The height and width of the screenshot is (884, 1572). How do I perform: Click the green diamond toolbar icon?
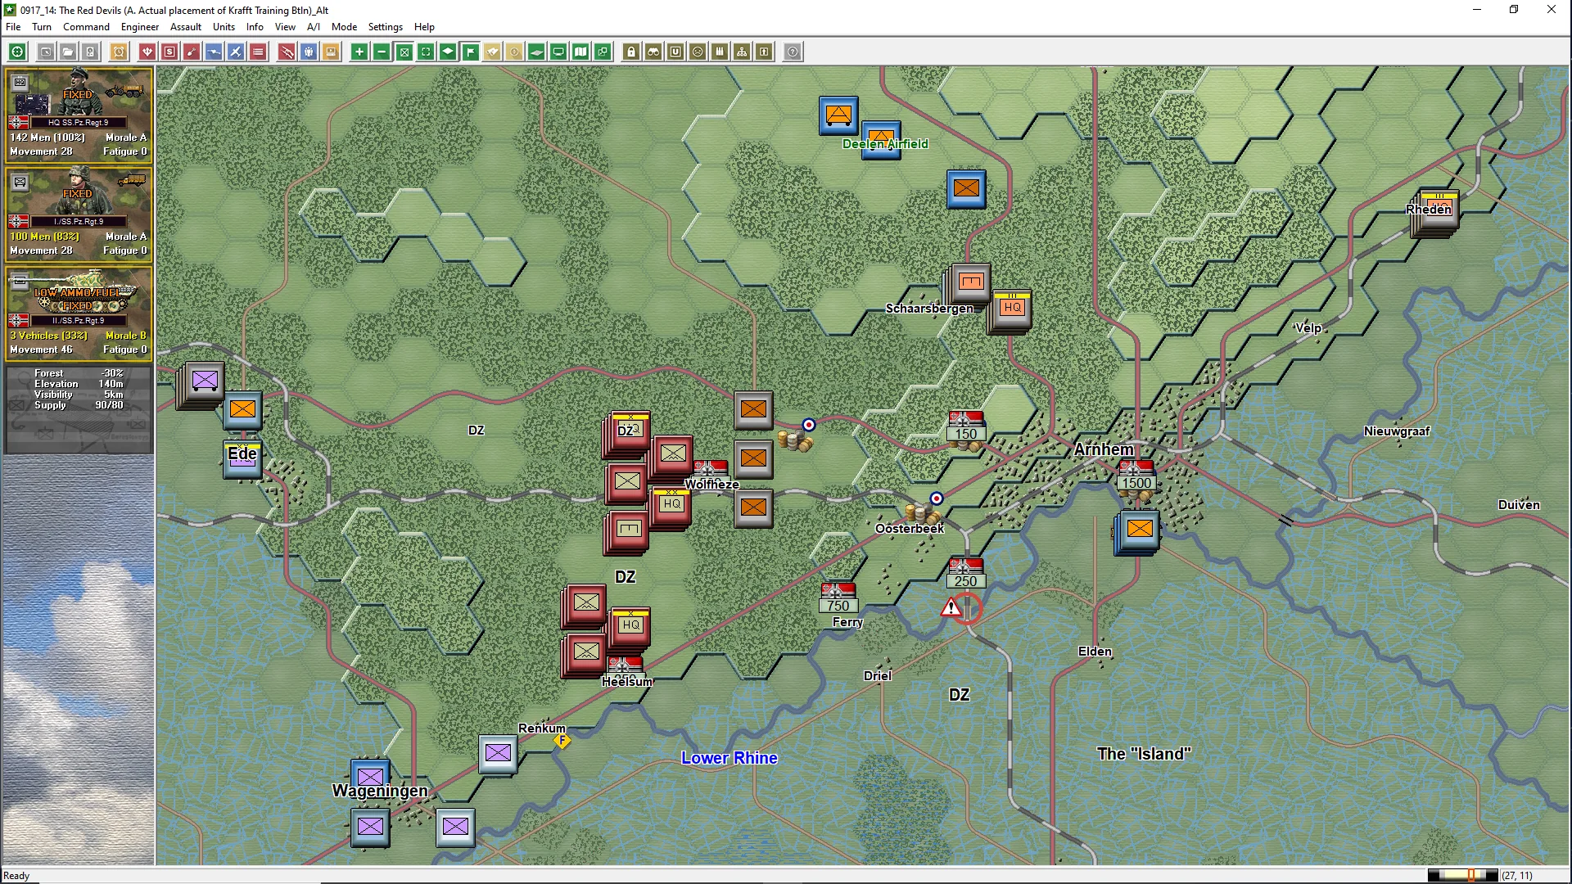pyautogui.click(x=448, y=52)
